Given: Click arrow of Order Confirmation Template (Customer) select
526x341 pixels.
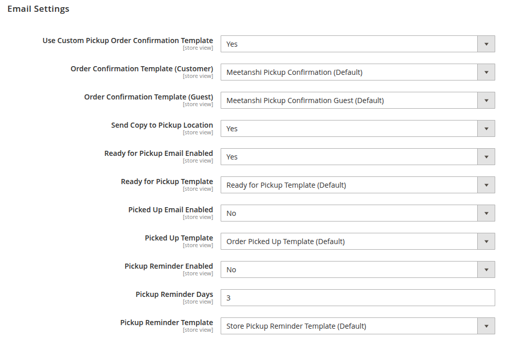Looking at the screenshot, I should tap(486, 72).
